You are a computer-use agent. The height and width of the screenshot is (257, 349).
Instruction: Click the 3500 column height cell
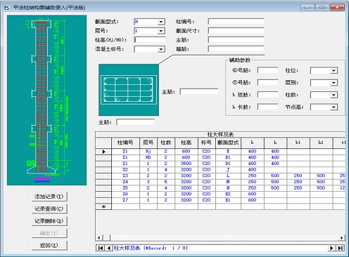coord(186,164)
